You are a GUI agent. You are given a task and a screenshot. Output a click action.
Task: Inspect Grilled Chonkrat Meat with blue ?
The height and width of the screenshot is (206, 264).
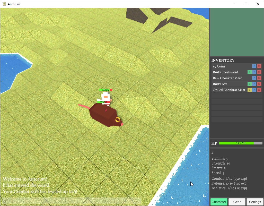[254, 90]
